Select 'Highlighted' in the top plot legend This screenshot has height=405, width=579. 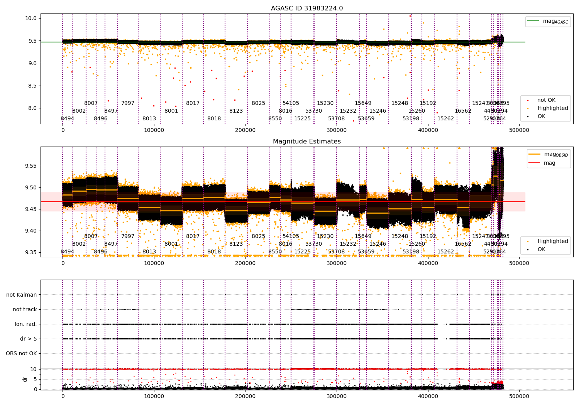(x=553, y=108)
